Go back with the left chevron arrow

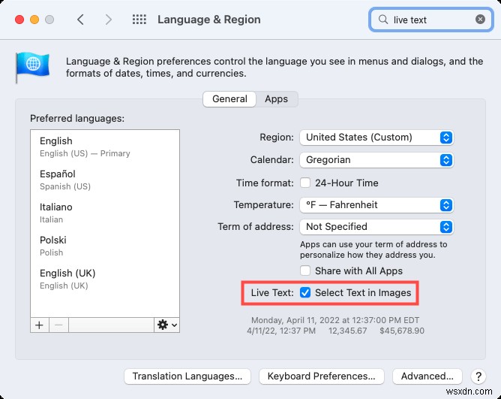80,20
